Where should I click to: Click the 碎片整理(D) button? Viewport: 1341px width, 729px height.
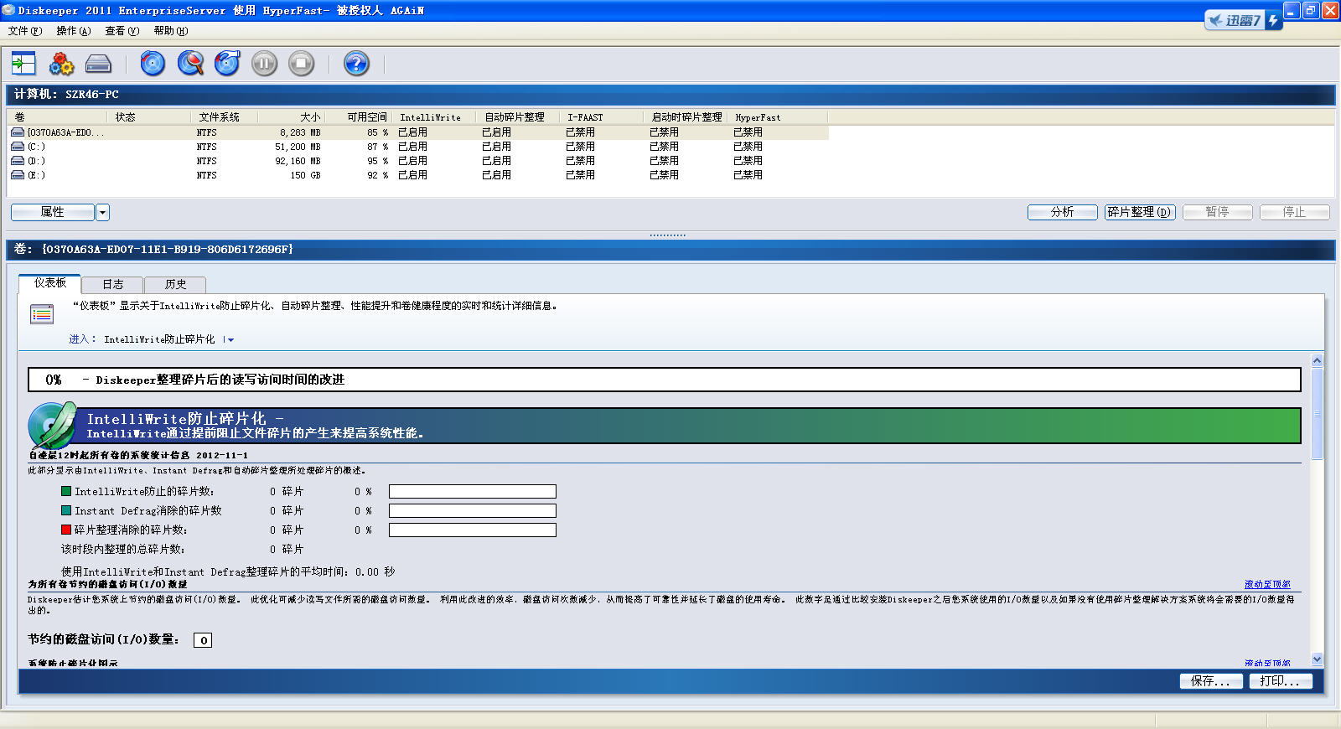pos(1140,212)
